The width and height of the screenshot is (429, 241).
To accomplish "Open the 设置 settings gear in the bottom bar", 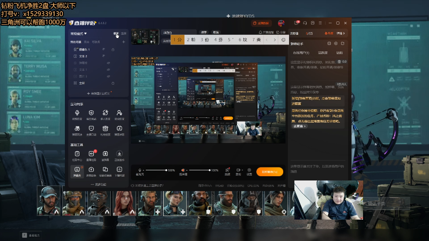I will [249, 170].
